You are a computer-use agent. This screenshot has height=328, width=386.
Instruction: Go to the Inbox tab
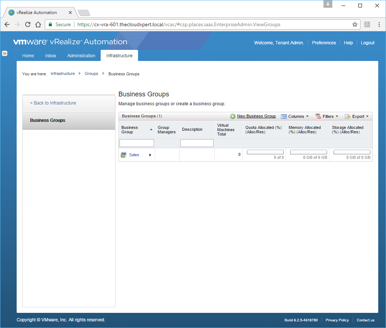pyautogui.click(x=51, y=56)
